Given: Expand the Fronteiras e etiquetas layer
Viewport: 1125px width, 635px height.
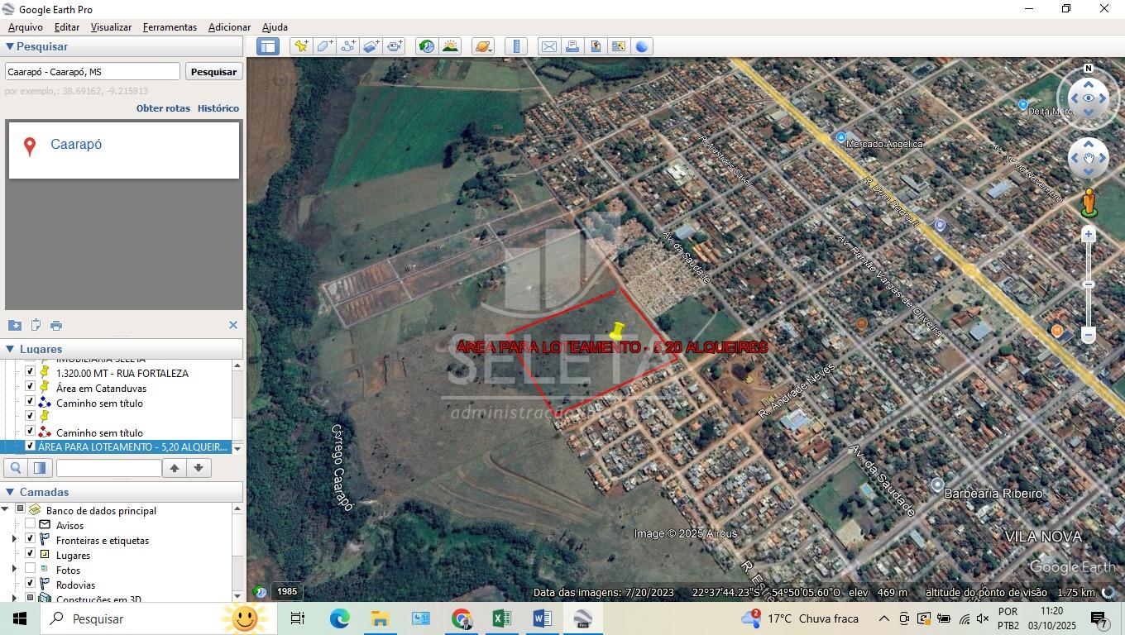Looking at the screenshot, I should (x=14, y=540).
